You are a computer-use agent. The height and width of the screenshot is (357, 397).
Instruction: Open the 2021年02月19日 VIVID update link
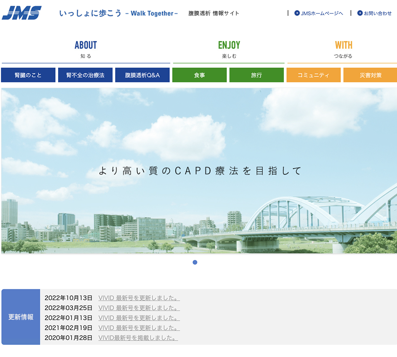[x=139, y=328]
